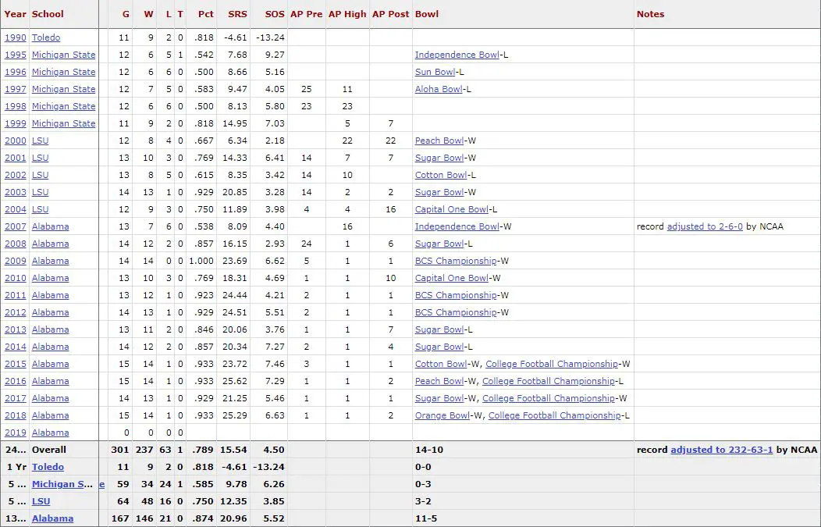Screen dimensions: 821x527
Task: Sort by the SRS column header
Action: point(237,14)
